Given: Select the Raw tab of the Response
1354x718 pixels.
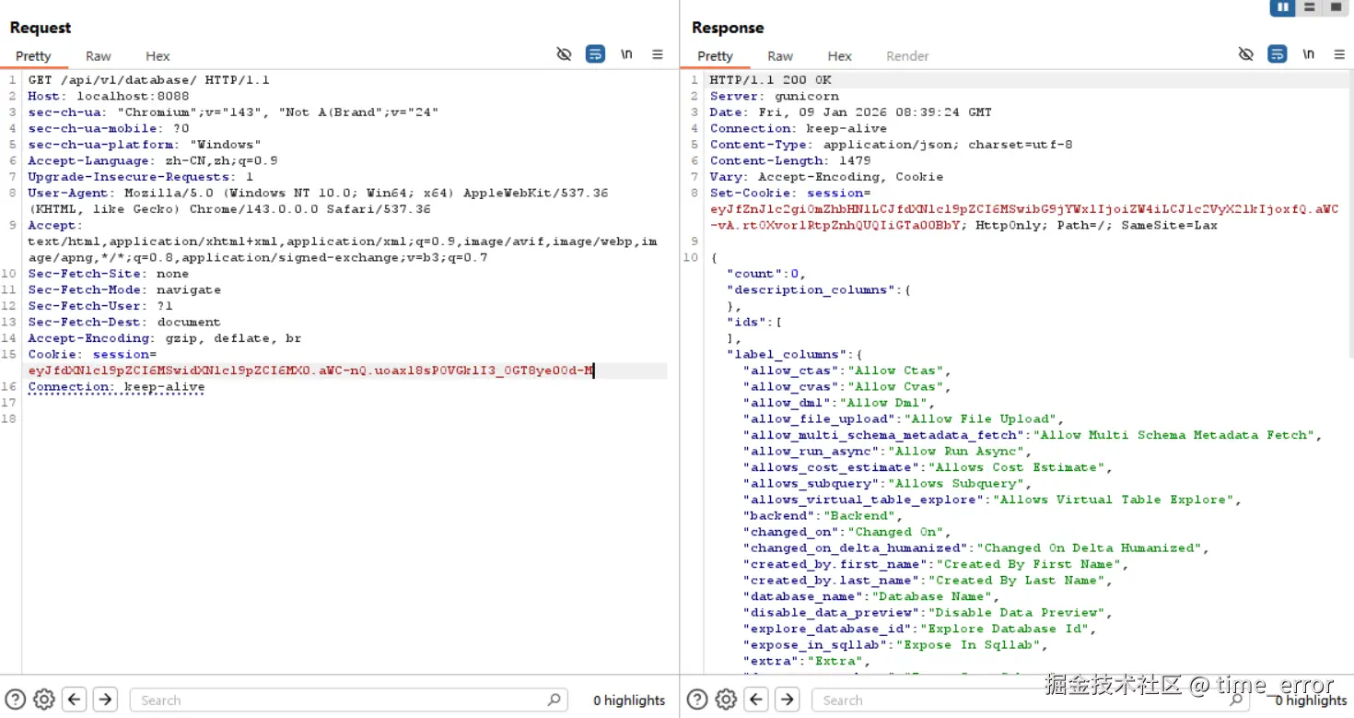Looking at the screenshot, I should pos(780,55).
